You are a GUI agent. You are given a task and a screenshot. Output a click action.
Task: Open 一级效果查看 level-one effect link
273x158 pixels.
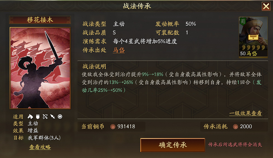click(246, 113)
